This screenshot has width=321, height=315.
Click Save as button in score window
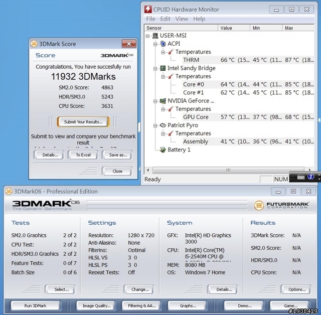pos(118,155)
